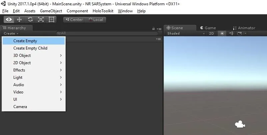This screenshot has height=135, width=267.
Task: Switch to the Scene tab
Action: (180, 28)
